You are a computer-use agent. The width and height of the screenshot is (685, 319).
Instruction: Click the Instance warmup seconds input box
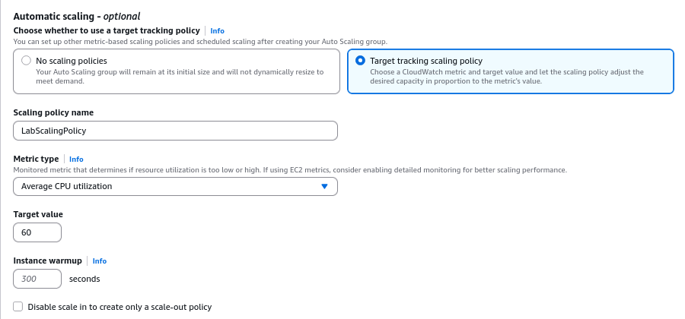(x=37, y=279)
